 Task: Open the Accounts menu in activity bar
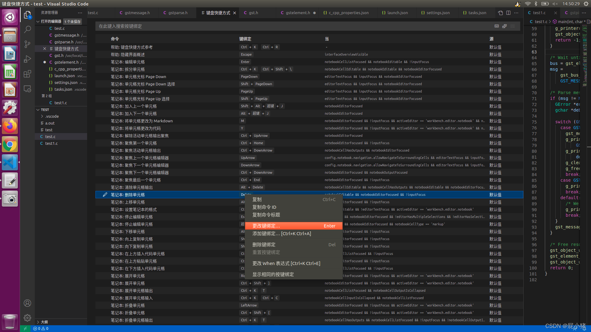pyautogui.click(x=27, y=303)
